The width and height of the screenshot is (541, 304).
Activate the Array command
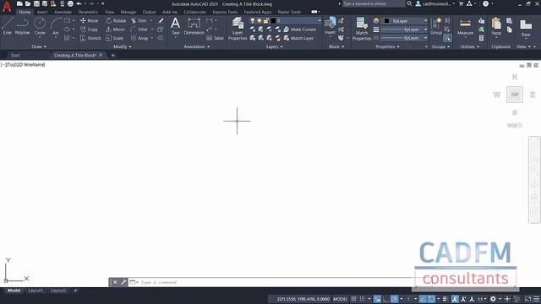point(139,38)
